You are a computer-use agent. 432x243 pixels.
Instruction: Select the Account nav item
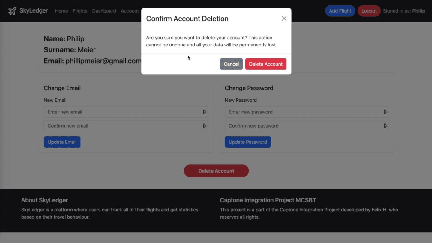click(130, 11)
